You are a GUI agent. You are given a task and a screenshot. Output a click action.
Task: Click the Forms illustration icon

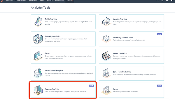[106, 90]
